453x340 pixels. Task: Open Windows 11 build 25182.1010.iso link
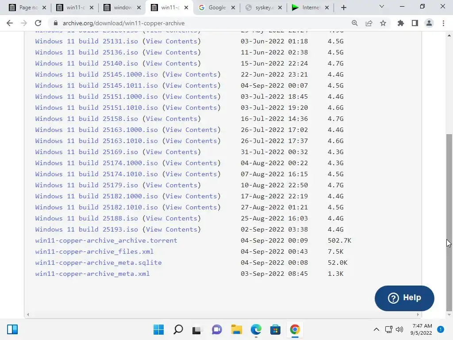click(x=96, y=207)
